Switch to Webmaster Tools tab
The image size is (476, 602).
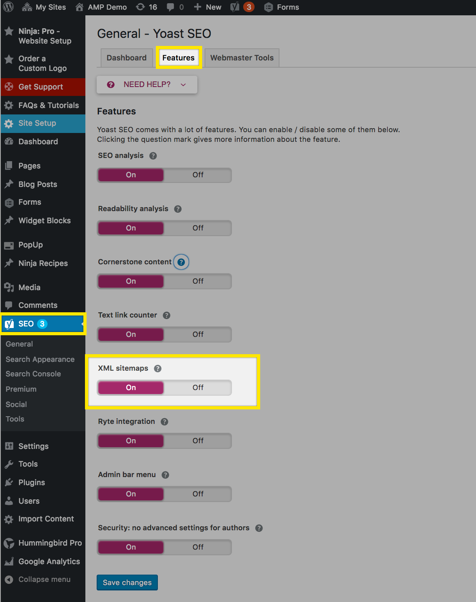242,58
